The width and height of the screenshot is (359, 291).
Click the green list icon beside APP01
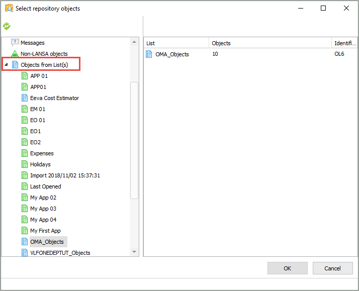pos(25,87)
